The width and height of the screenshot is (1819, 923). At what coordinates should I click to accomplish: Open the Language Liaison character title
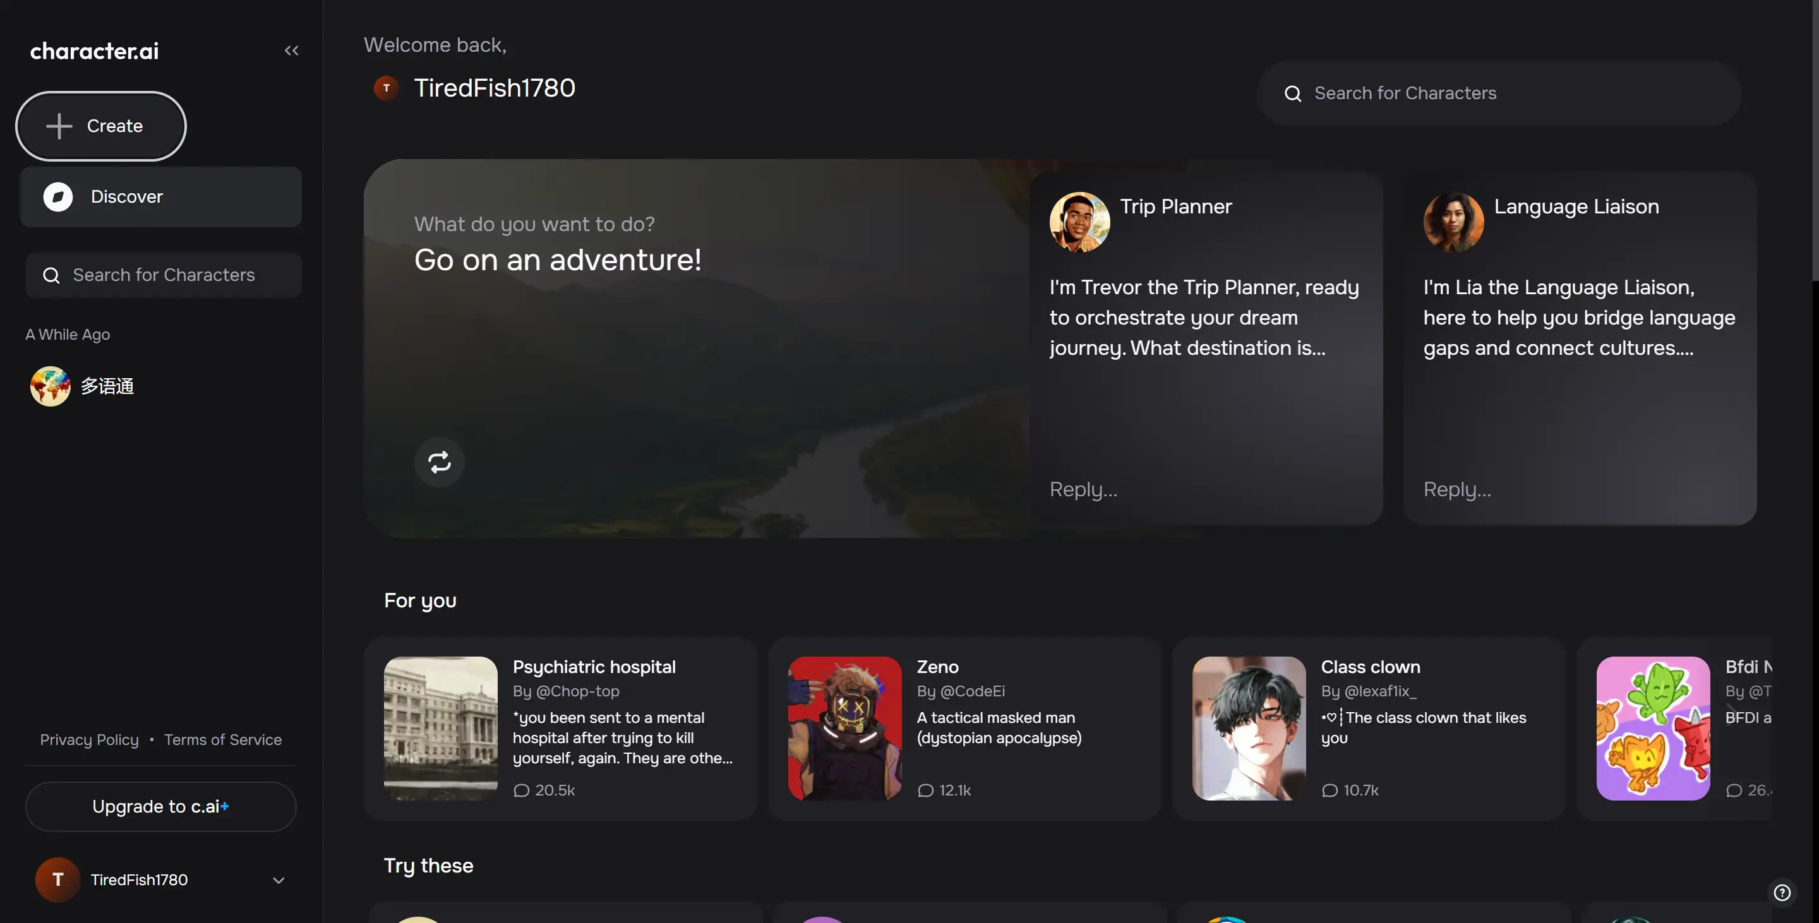[x=1576, y=206]
